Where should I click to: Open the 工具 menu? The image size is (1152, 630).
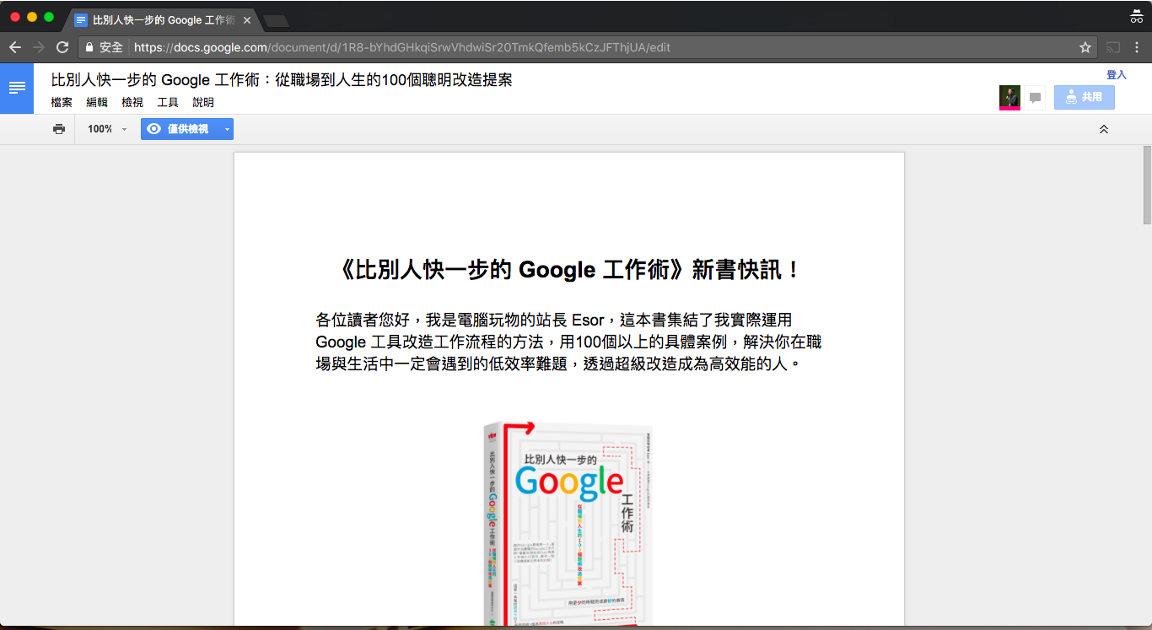tap(168, 102)
